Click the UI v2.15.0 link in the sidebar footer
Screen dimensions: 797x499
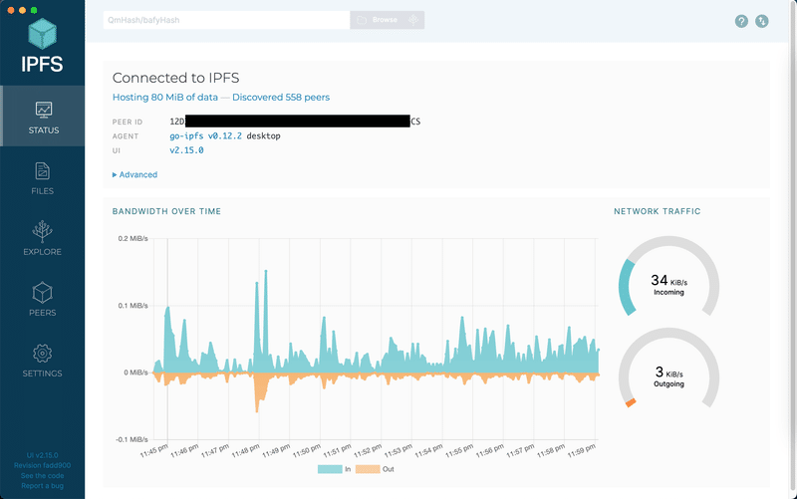coord(42,455)
